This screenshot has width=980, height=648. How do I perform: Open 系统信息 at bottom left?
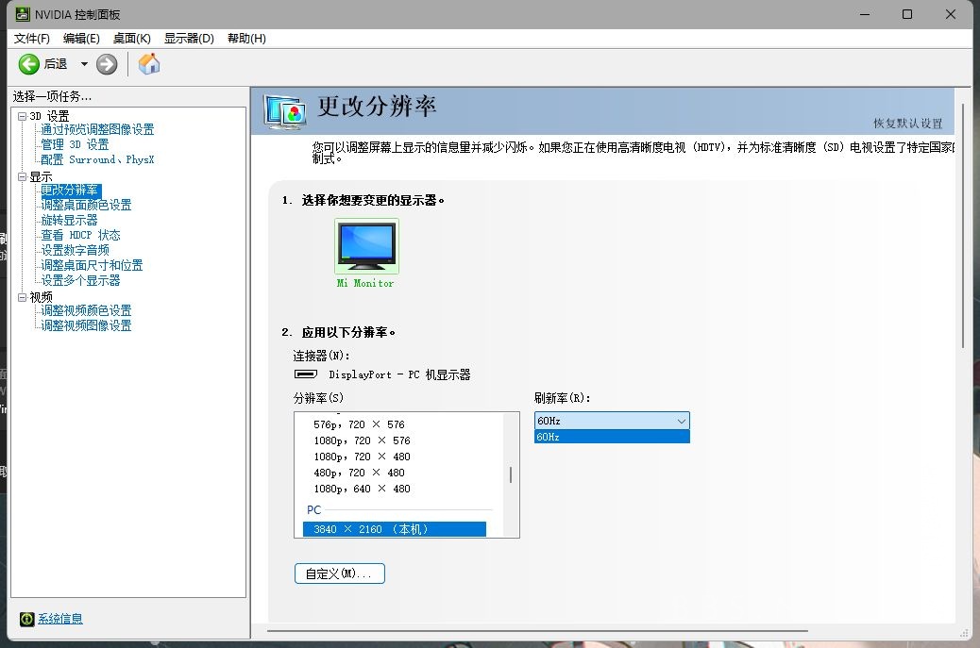(62, 618)
